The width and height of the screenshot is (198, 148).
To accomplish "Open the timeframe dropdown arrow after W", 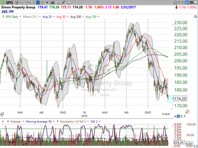I will (47, 3).
